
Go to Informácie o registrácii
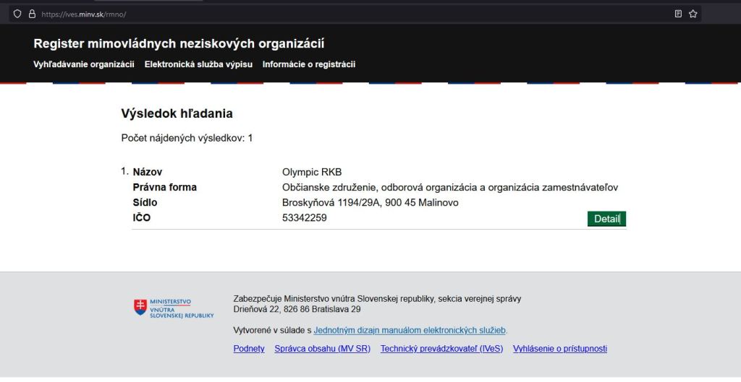point(309,64)
